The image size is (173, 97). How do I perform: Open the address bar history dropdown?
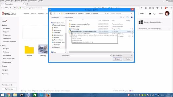coord(105,13)
